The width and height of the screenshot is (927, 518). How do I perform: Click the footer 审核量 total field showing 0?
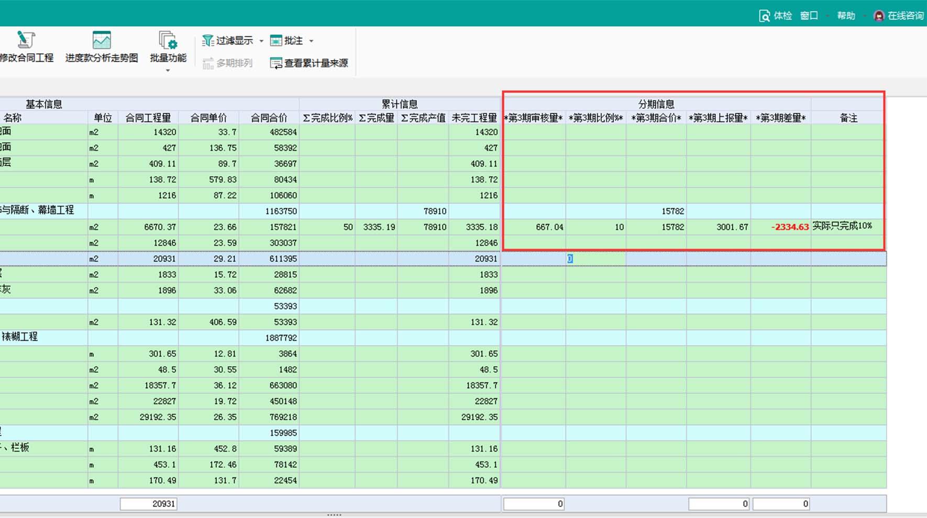pos(534,504)
